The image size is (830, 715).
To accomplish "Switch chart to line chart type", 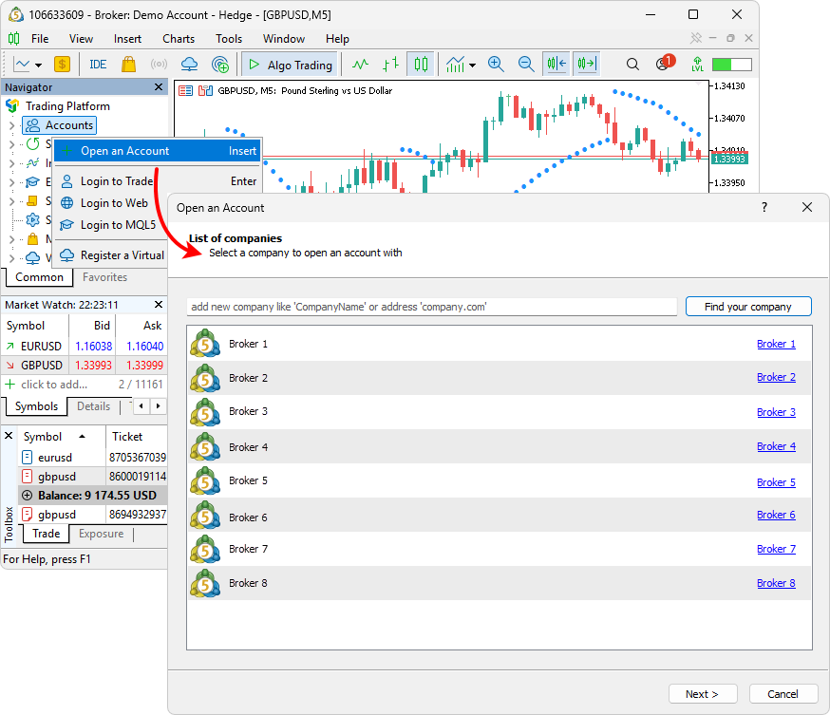I will (361, 65).
